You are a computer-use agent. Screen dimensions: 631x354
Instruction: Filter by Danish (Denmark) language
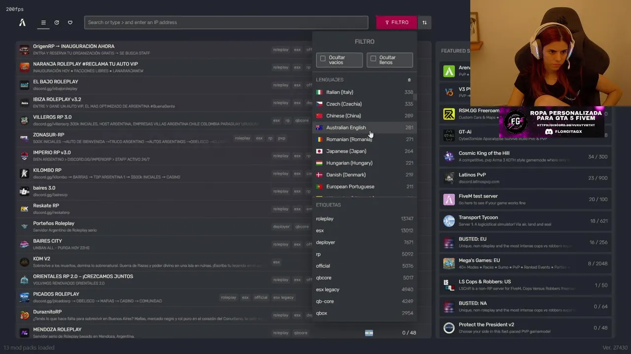pos(365,175)
